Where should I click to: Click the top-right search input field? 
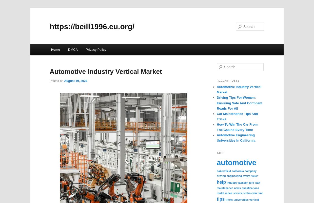252,27
